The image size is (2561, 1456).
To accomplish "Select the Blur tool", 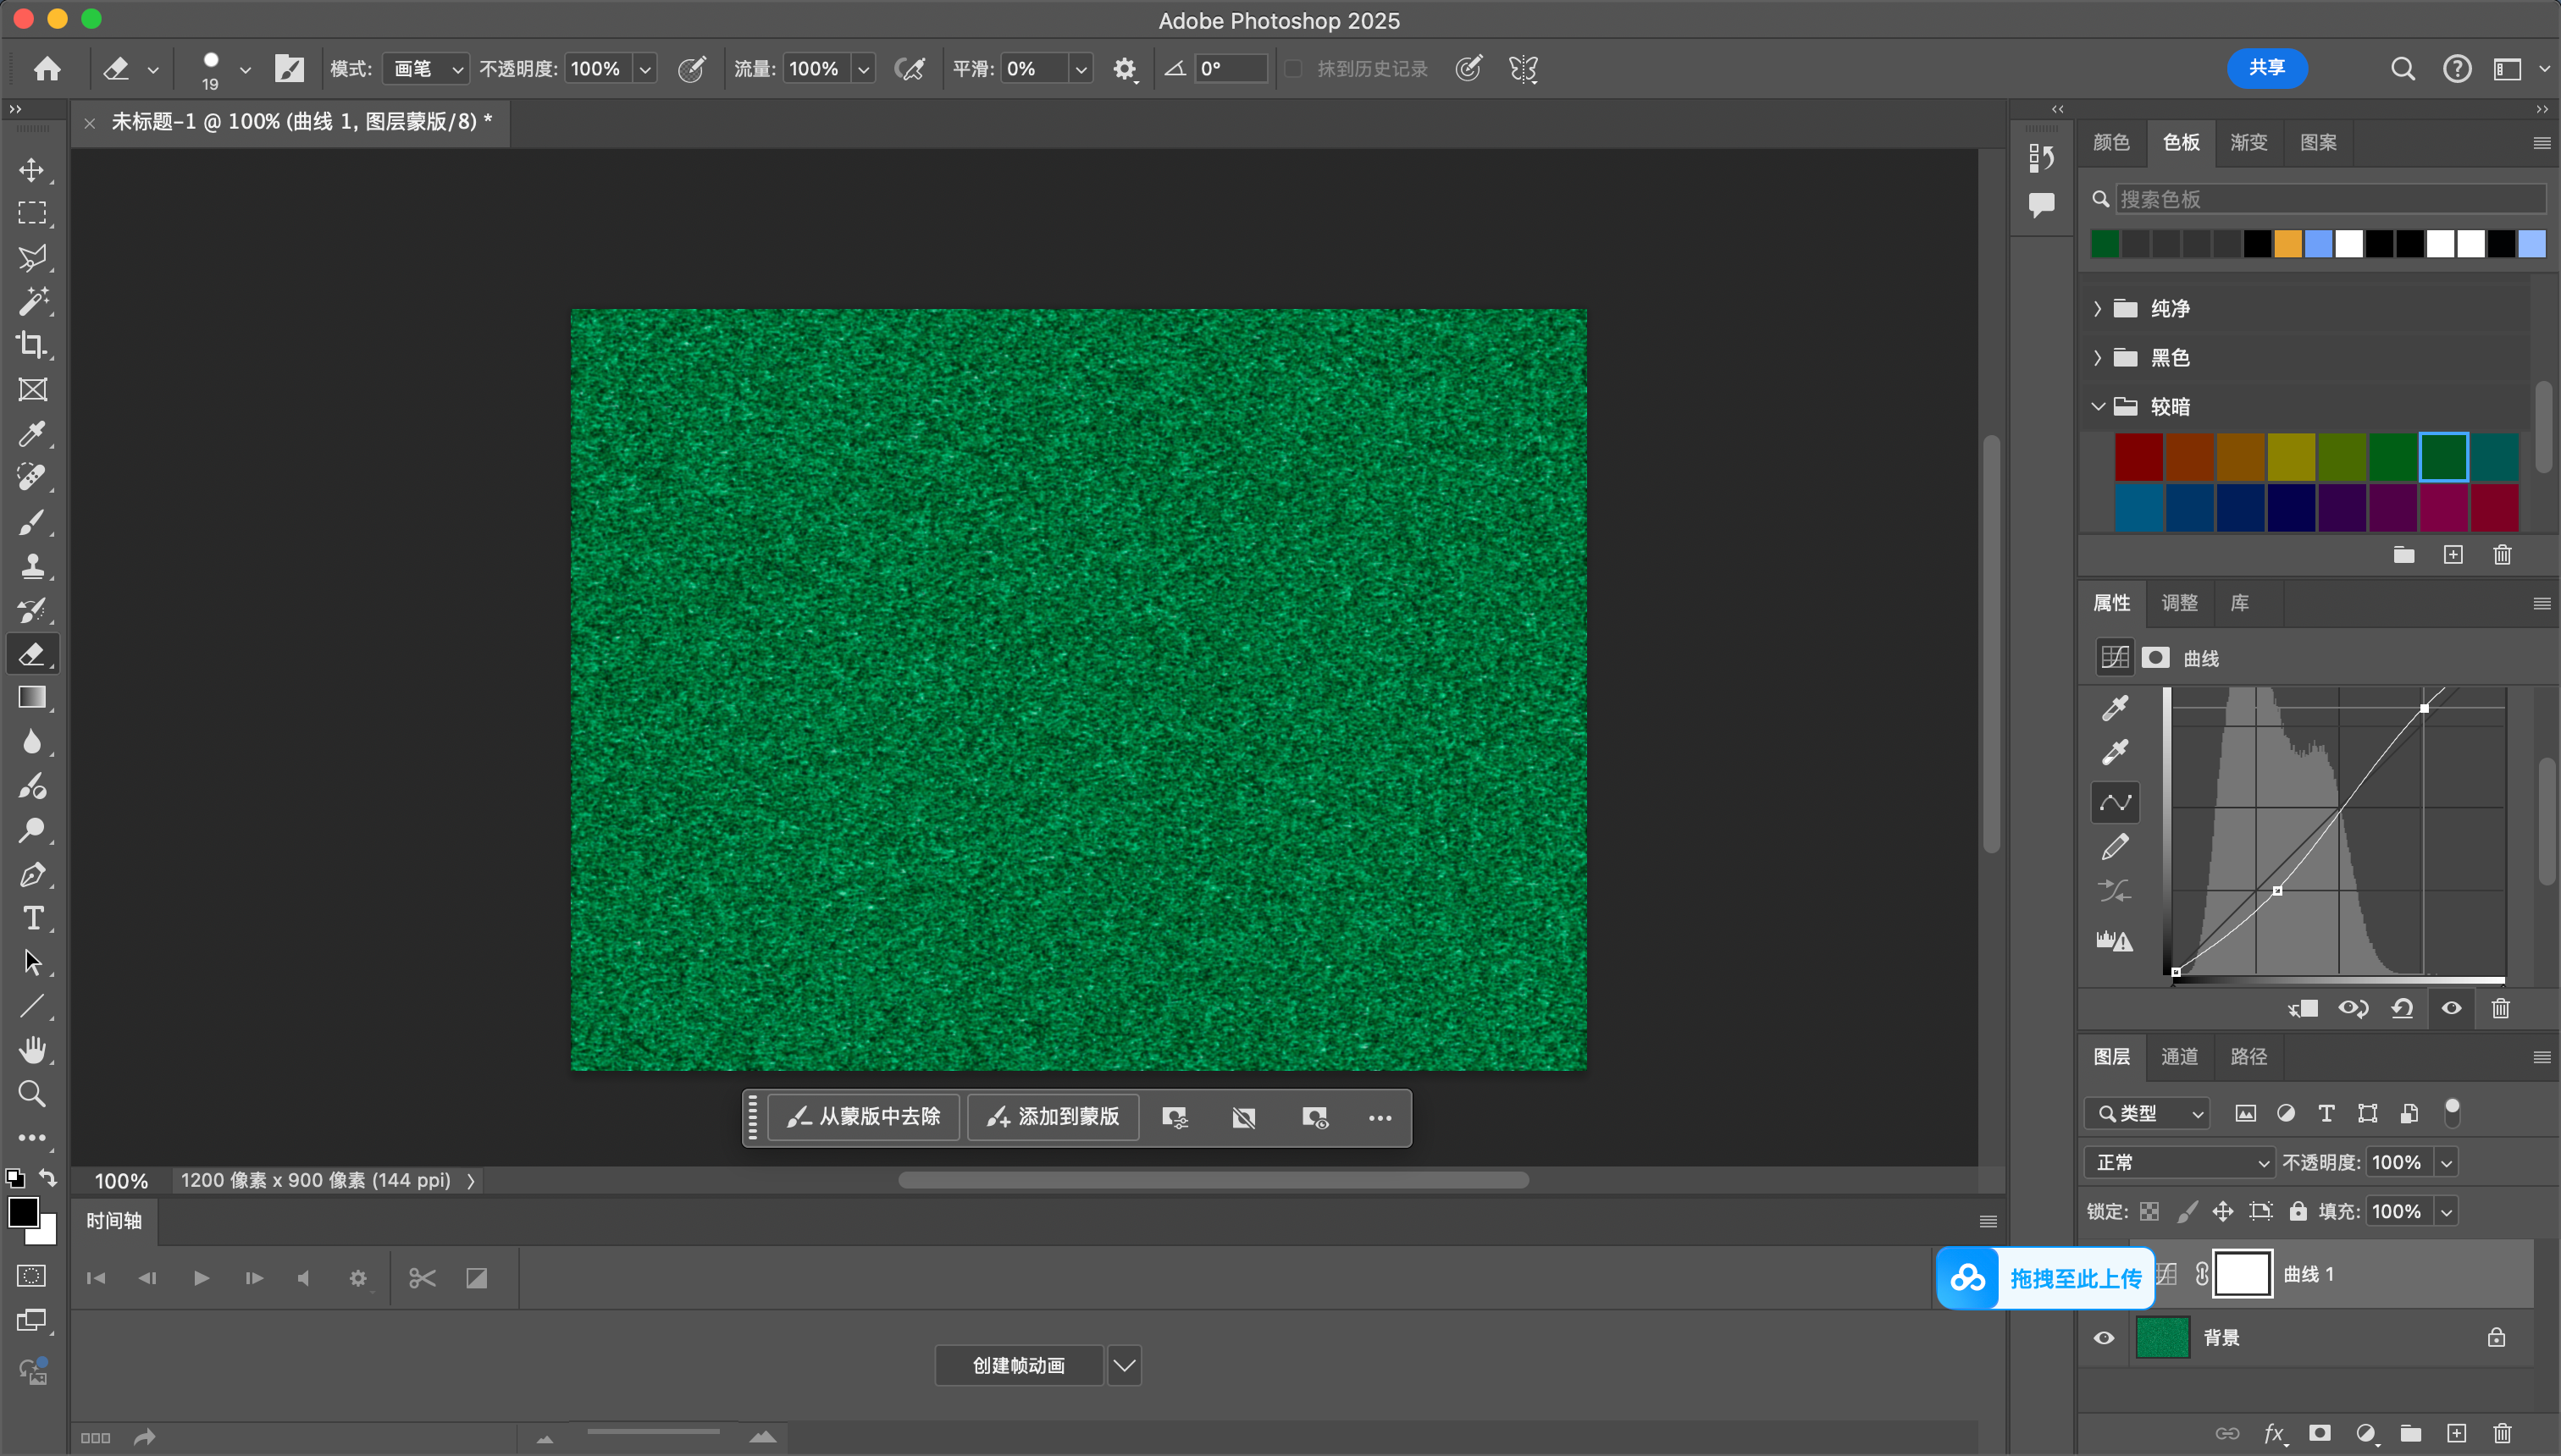I will (32, 741).
